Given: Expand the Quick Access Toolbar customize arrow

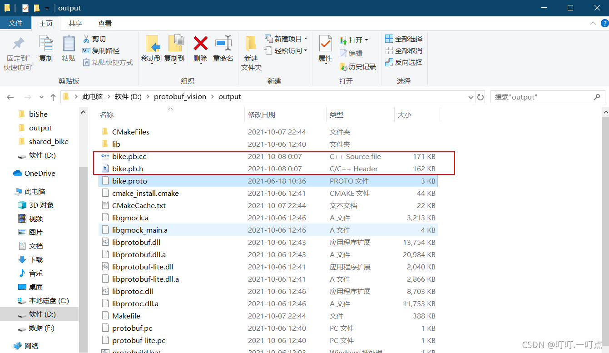Looking at the screenshot, I should click(47, 9).
